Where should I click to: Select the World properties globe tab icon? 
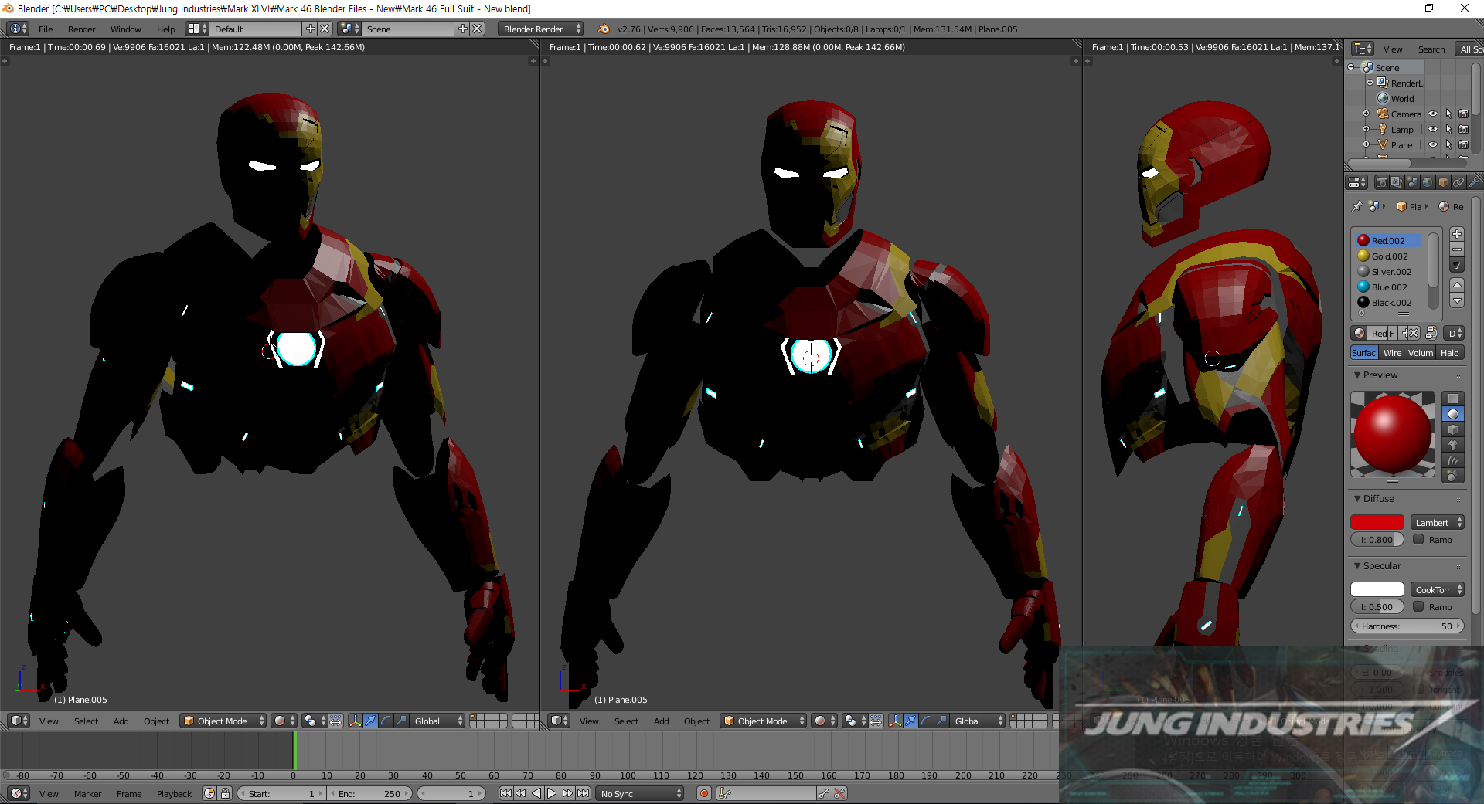coord(1428,182)
